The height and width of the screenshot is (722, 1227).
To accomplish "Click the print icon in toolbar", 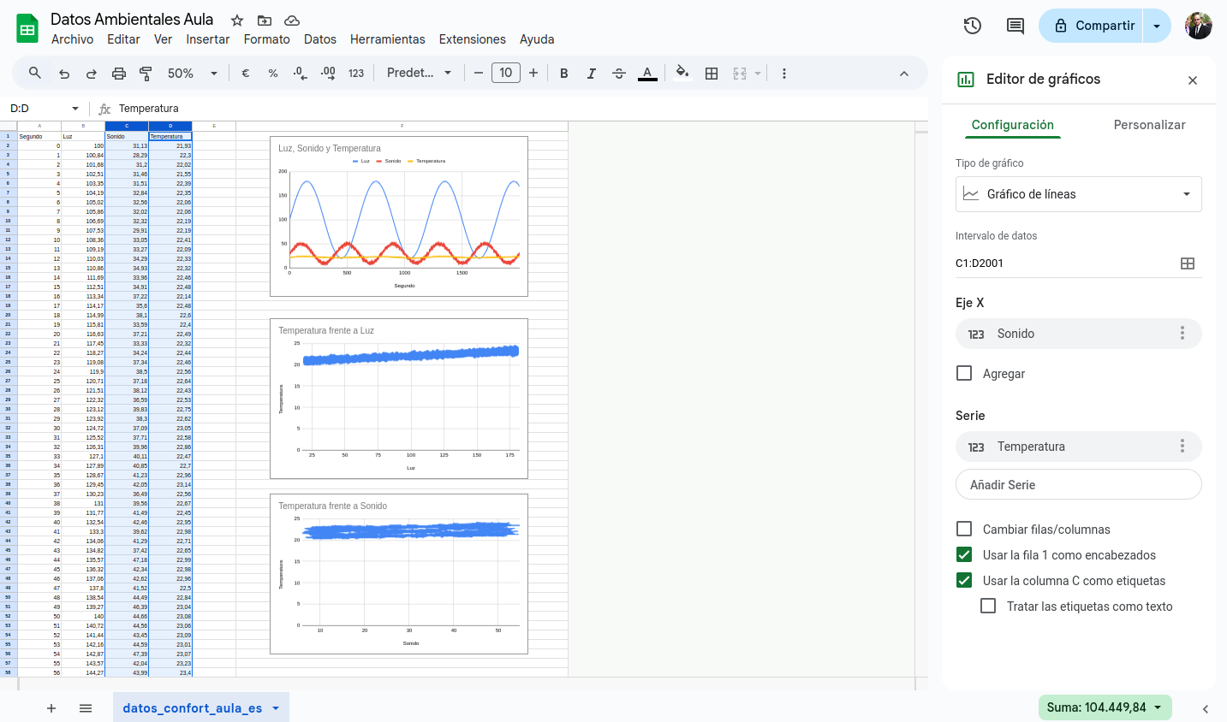I will [x=119, y=74].
